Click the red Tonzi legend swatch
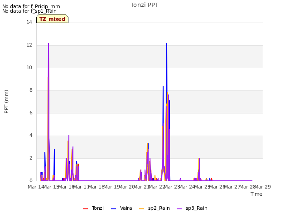This screenshot has height=217, width=290. [x=86, y=209]
